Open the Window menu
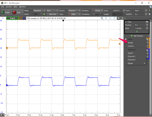The height and width of the screenshot is (117, 152). point(23,7)
